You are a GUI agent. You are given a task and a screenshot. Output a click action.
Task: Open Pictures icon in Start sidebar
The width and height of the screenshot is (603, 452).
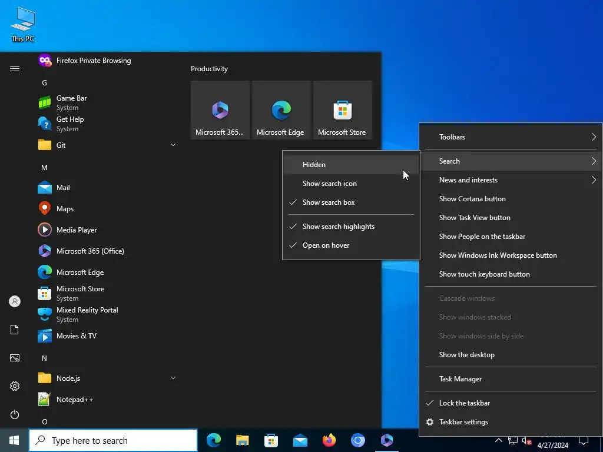(x=15, y=358)
